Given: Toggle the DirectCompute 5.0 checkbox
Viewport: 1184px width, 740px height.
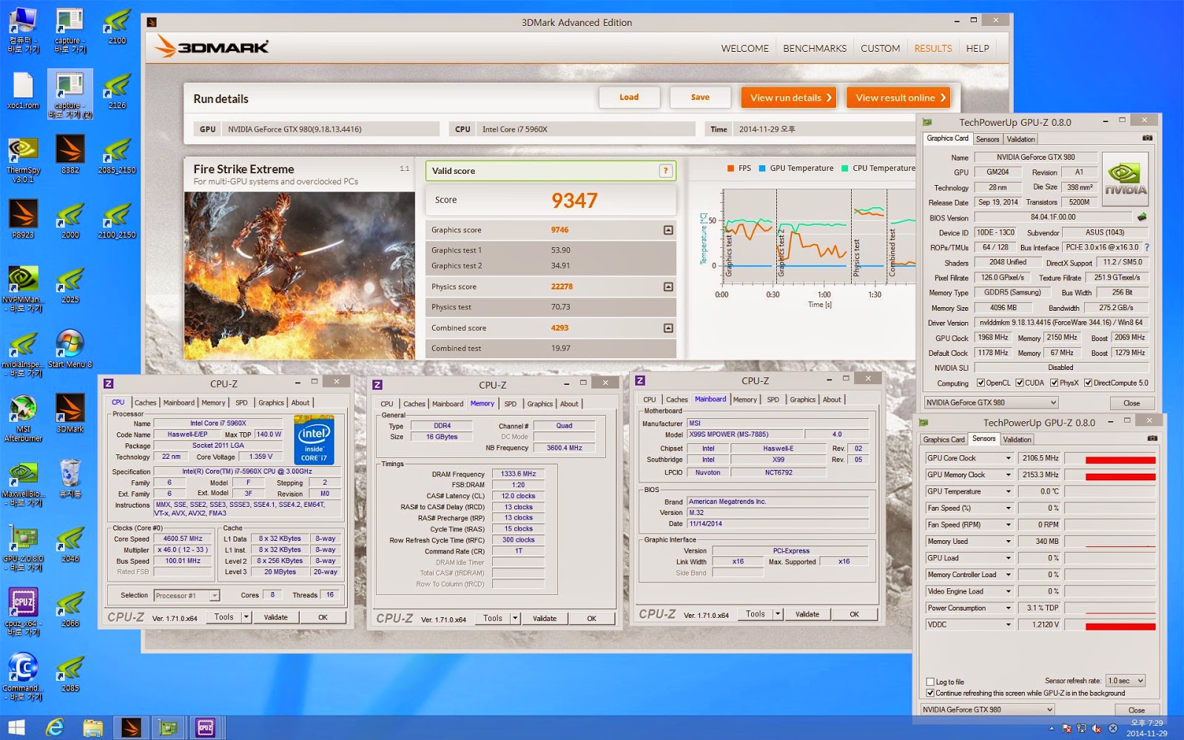Looking at the screenshot, I should [x=1089, y=383].
